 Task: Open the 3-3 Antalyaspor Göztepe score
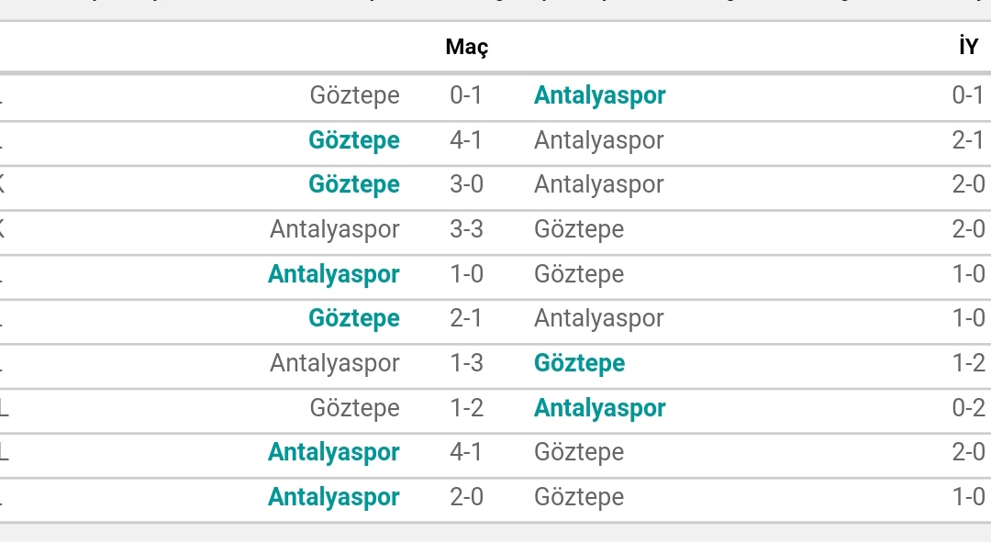466,229
